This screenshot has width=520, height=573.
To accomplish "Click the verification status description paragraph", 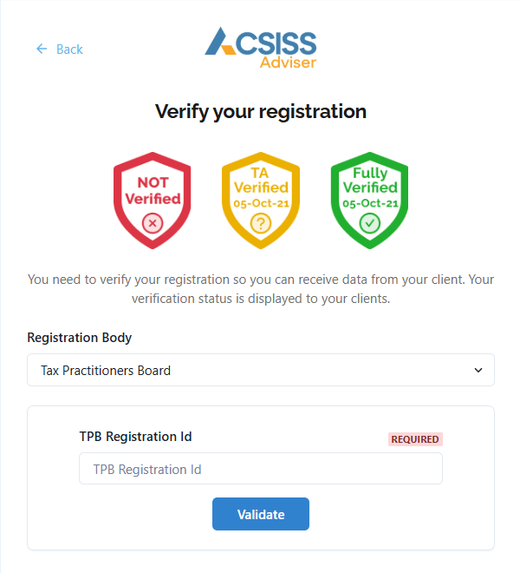I will coord(261,289).
